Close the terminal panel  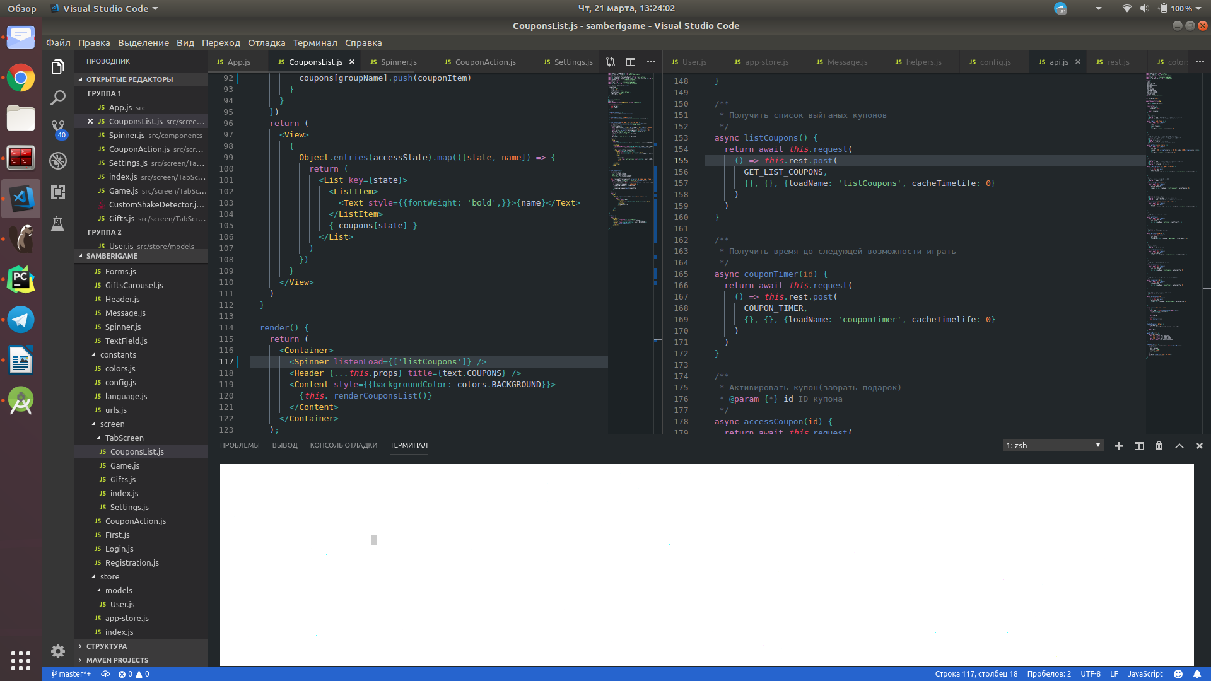[1200, 446]
